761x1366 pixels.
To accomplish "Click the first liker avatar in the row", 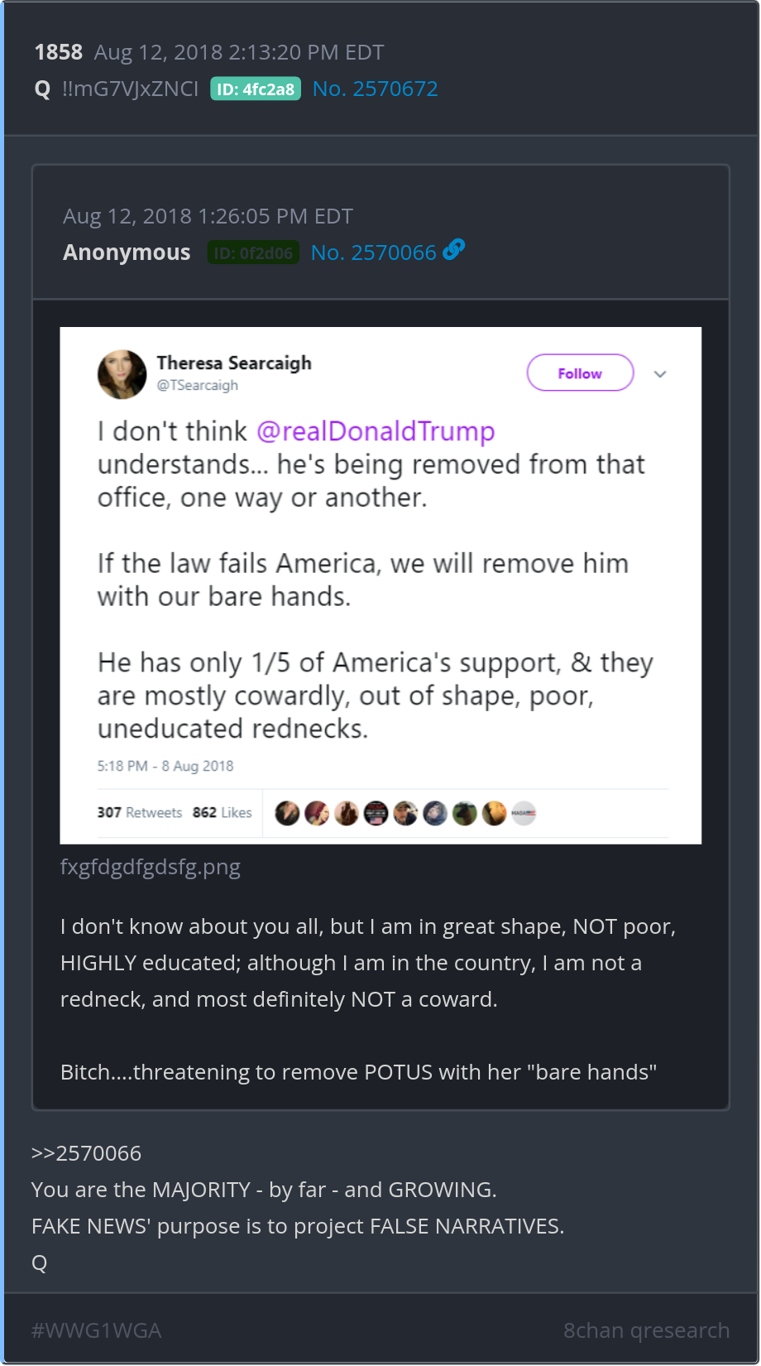I will [x=287, y=813].
